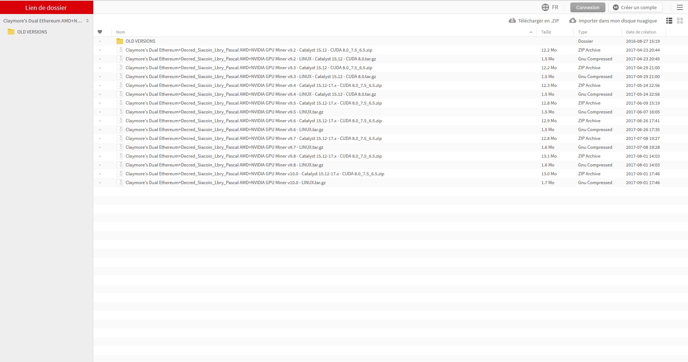
Task: Switch to grid thumbnail view
Action: (680, 21)
